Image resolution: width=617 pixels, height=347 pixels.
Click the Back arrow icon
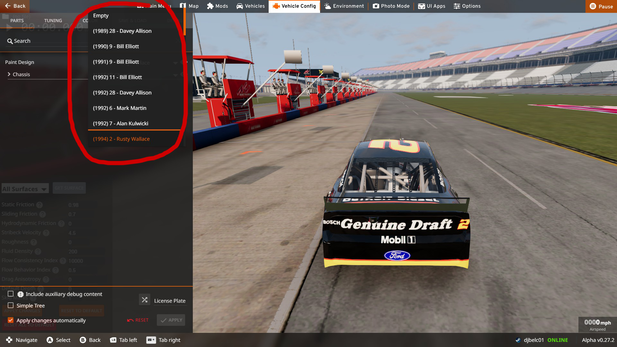[8, 6]
